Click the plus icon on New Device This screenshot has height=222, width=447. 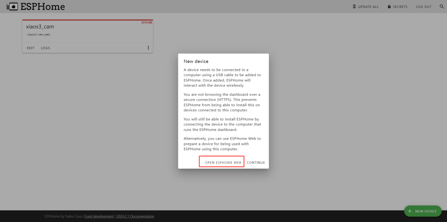(x=410, y=211)
